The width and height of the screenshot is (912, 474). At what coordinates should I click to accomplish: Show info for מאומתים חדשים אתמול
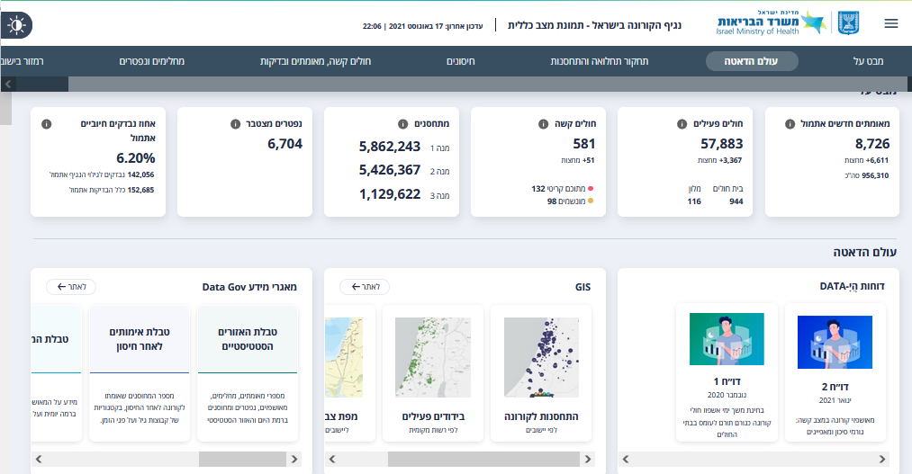point(790,124)
